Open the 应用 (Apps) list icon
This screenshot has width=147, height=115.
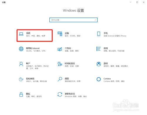tap(98, 49)
